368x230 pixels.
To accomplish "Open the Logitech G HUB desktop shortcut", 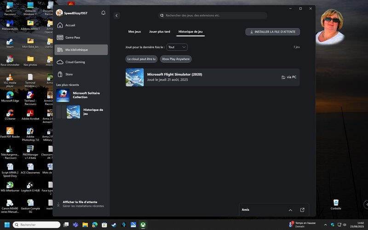I will pos(30,187).
